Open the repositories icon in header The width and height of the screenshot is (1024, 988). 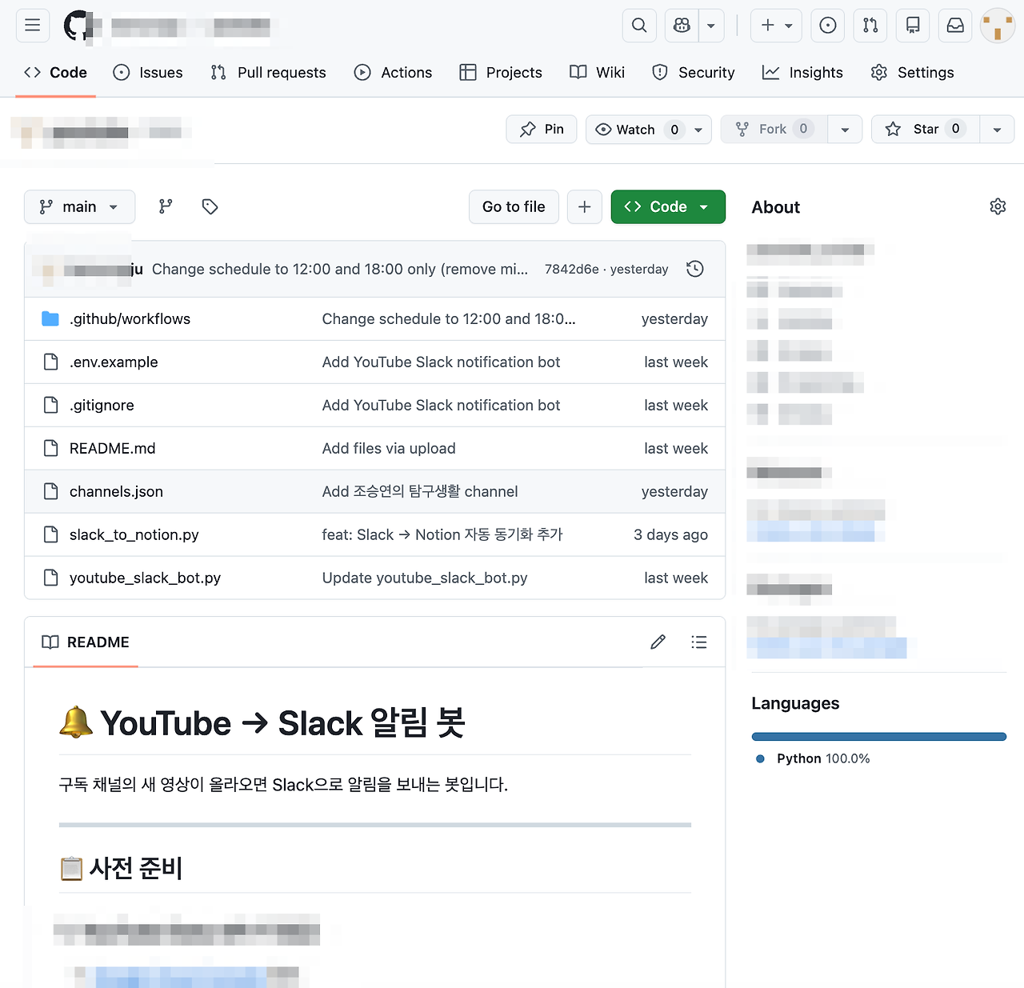(x=913, y=26)
